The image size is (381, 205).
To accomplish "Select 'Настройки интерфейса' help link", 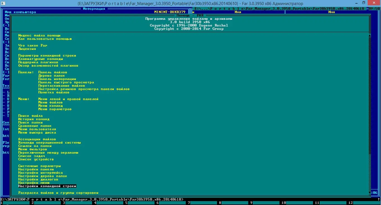I will [x=40, y=173].
